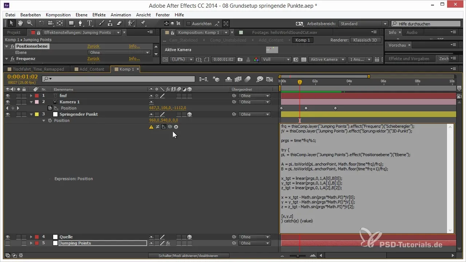Image resolution: width=466 pixels, height=262 pixels.
Task: Select the Eraser tool
Action: (x=119, y=23)
